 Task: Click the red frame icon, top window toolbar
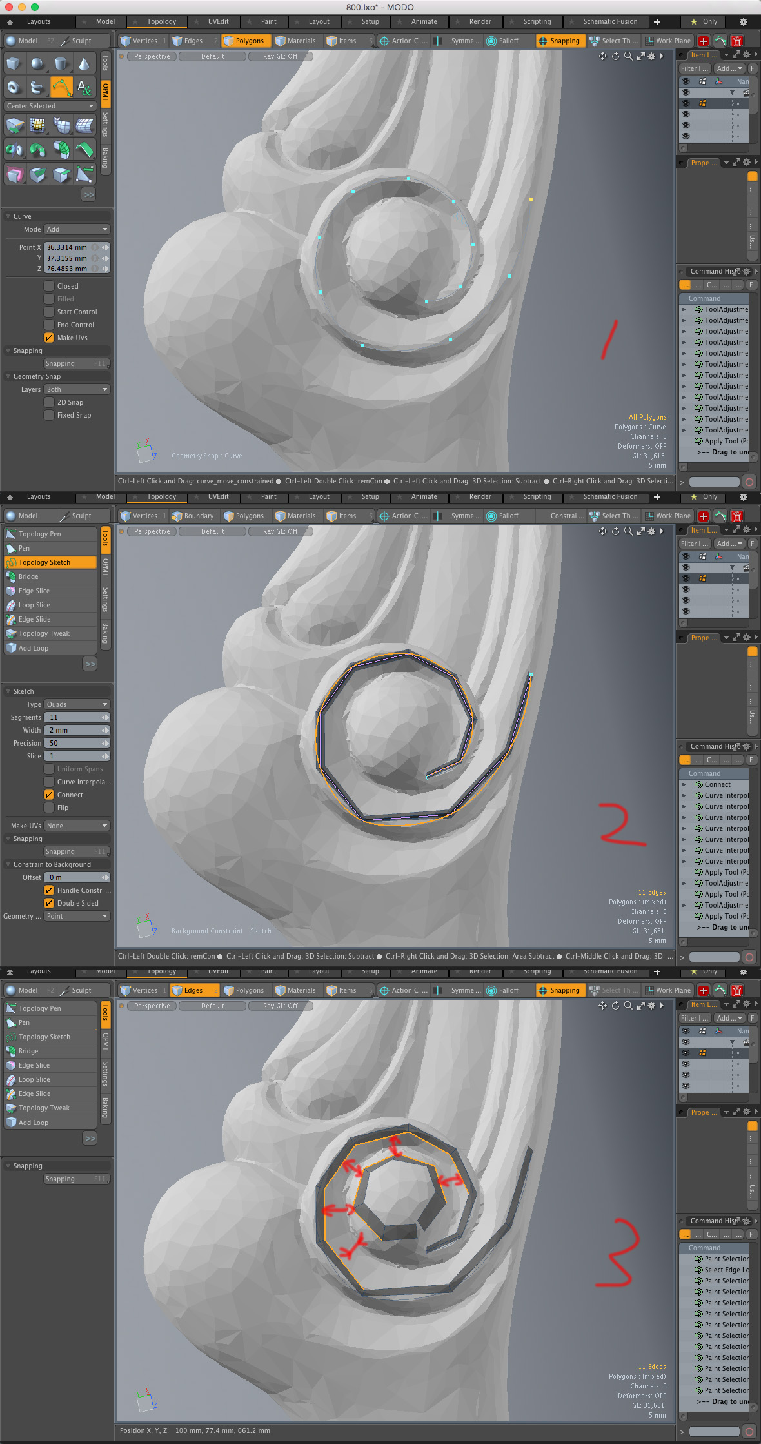(737, 41)
